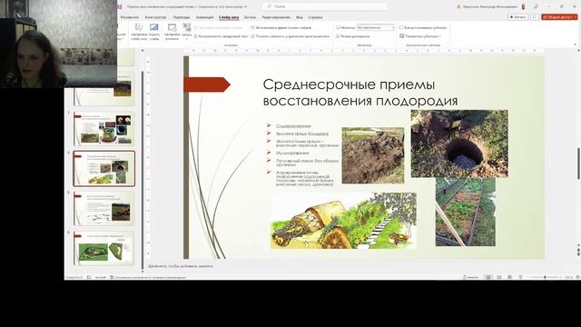
Task: Open the Запись ribbon tab
Action: click(x=250, y=17)
